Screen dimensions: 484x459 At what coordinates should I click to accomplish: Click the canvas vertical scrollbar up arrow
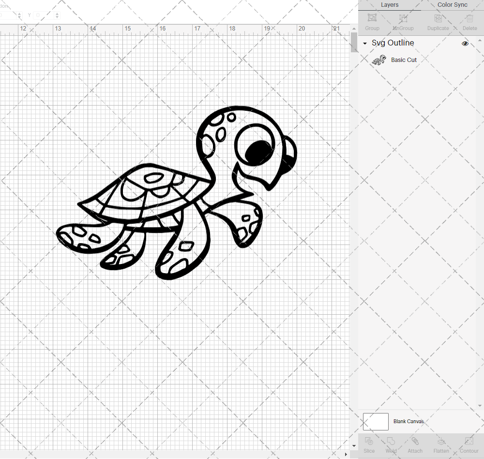pyautogui.click(x=354, y=29)
